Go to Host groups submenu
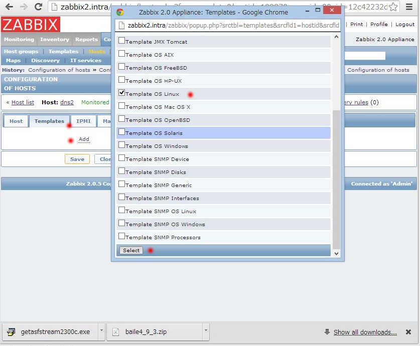The height and width of the screenshot is (346, 420). (21, 51)
